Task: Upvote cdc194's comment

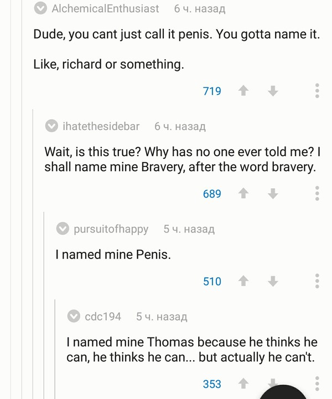Action: (242, 384)
